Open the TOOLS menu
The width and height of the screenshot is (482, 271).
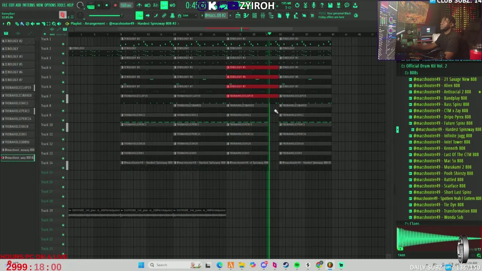click(61, 5)
